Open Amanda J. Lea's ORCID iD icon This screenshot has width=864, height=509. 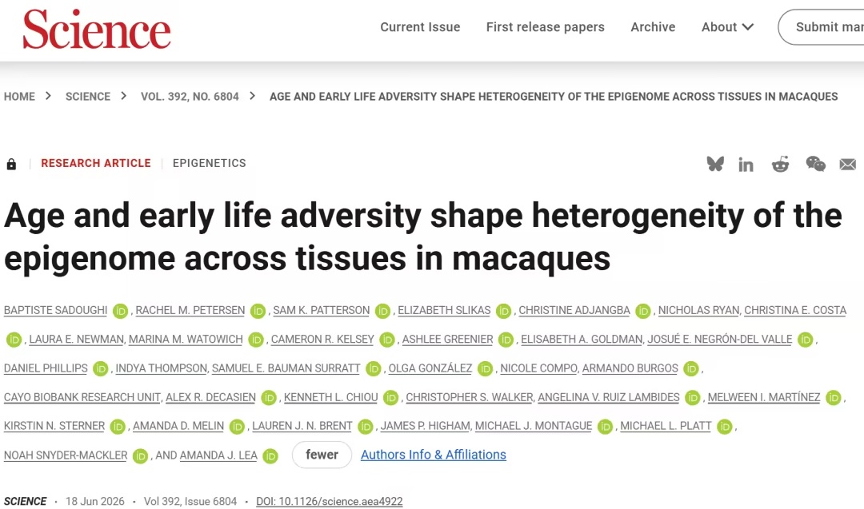tap(270, 456)
